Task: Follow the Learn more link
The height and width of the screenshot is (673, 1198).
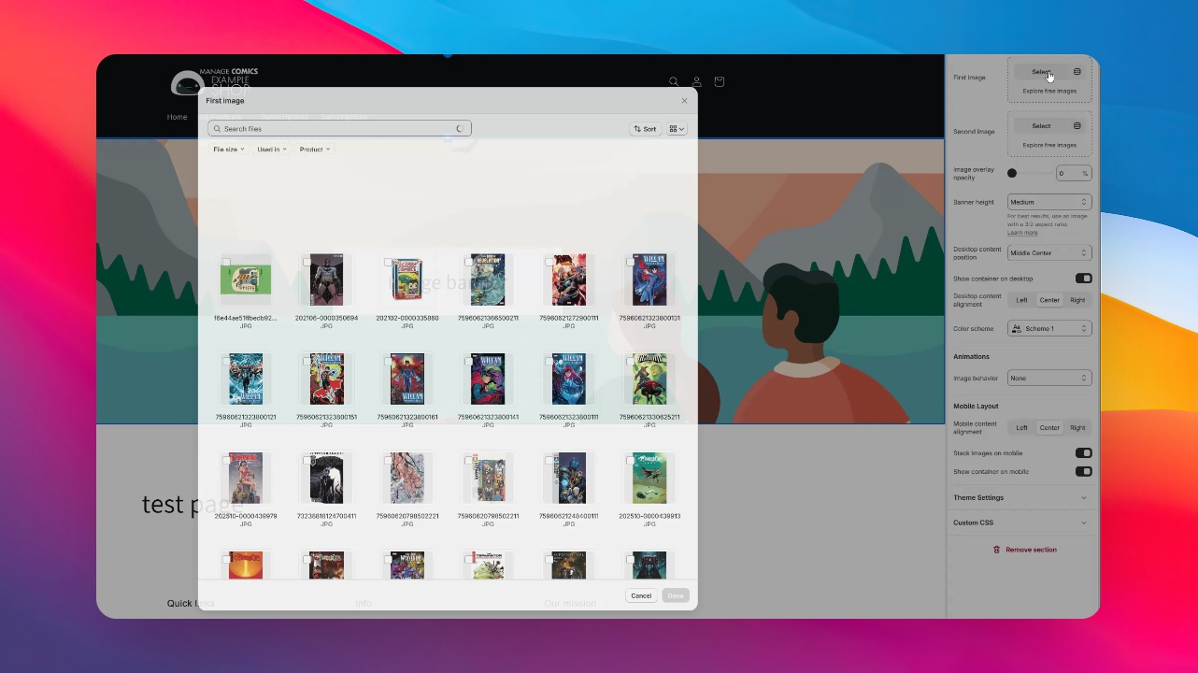Action: tap(1022, 233)
